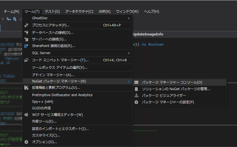
Task: Click the UpdateImageInfo member dropdown label
Action: 148,34
